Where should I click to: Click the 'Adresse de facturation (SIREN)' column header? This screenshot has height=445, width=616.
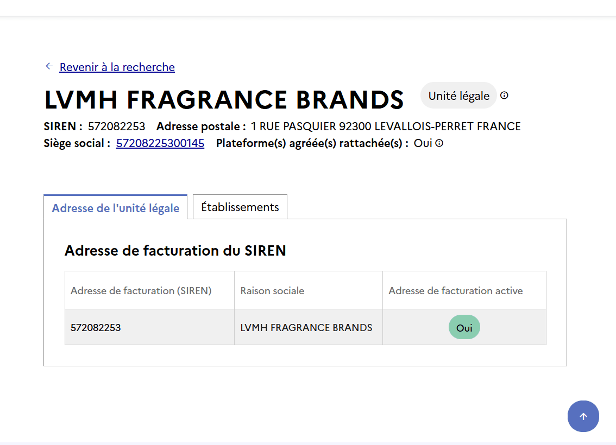[141, 291]
